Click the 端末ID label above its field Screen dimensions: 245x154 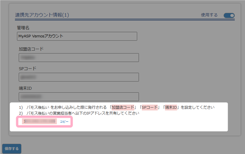(25, 88)
